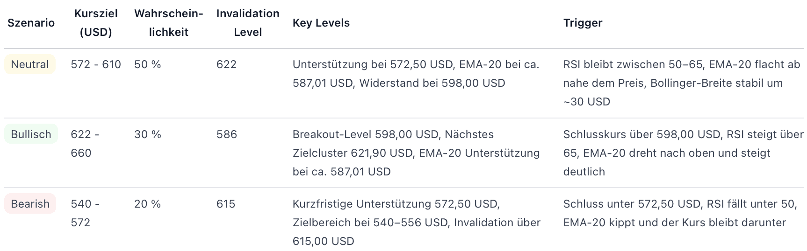Click invalidation level 586 in Bullisch row
The image size is (807, 251).
(226, 134)
